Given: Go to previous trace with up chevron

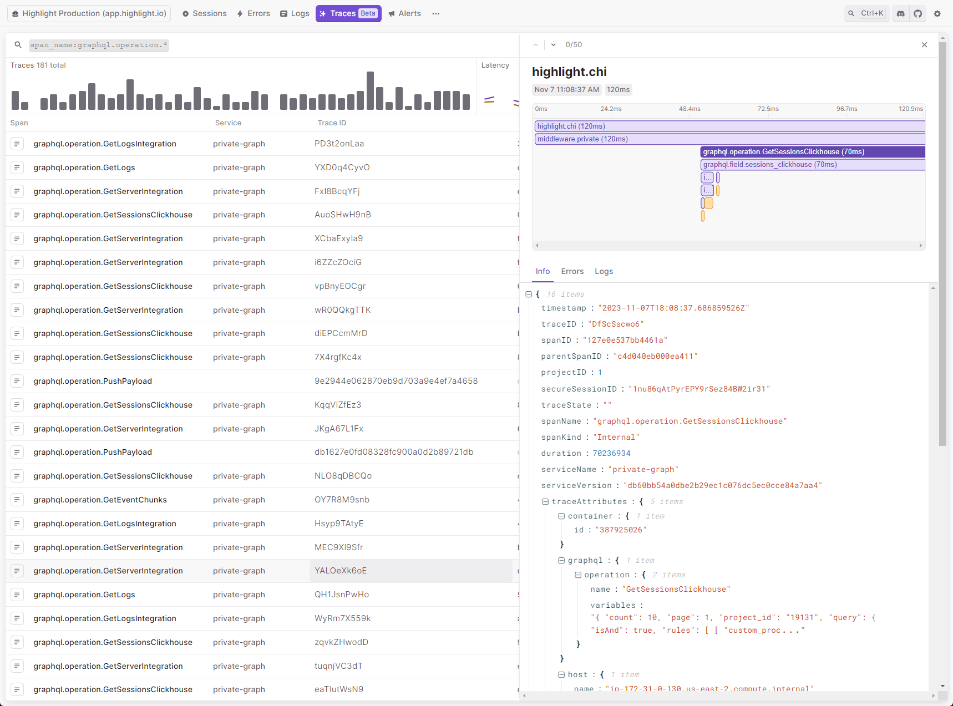Looking at the screenshot, I should (x=535, y=45).
